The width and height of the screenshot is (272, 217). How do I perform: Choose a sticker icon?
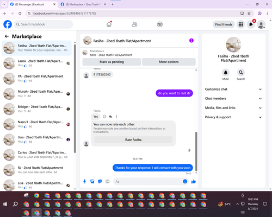click(x=100, y=181)
